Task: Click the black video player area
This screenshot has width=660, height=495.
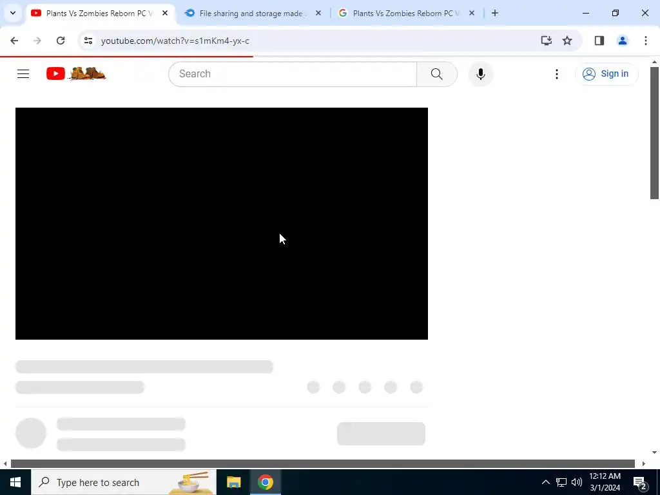Action: [x=222, y=224]
